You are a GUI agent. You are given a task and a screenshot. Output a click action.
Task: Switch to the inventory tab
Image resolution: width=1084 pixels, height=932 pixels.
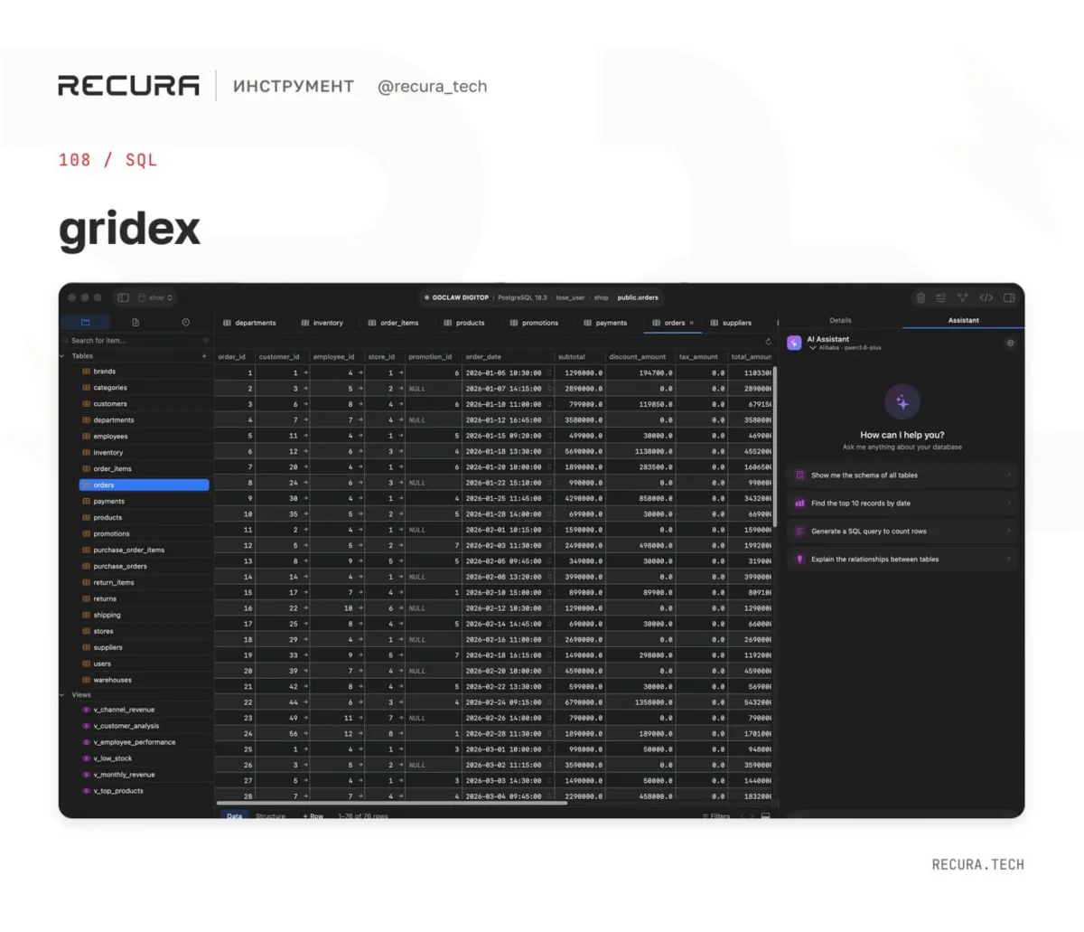(x=322, y=323)
